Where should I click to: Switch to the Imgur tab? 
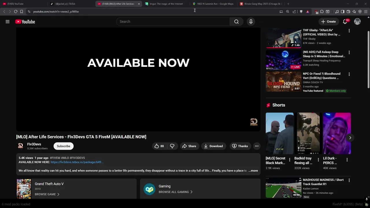[166, 4]
